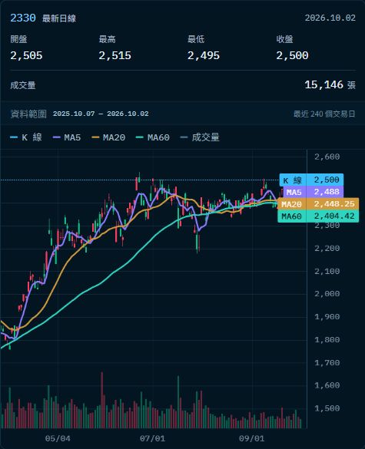Image resolution: width=365 pixels, height=449 pixels.
Task: Click the 最新日線 label
Action: pos(59,18)
